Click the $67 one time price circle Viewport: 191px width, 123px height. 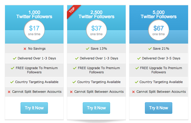coord(159,30)
